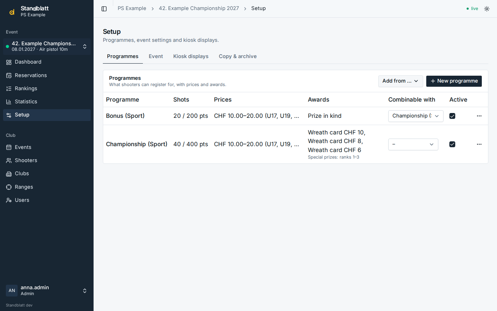497x311 pixels.
Task: Click the Special prizes: ranks 1–3 note
Action: tap(333, 157)
